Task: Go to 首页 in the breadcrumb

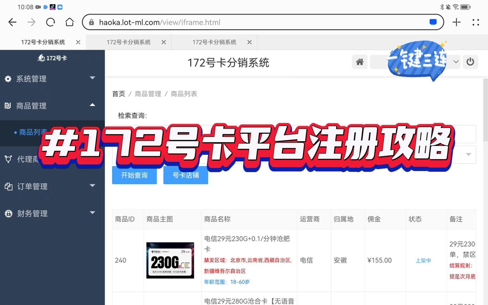Action: pyautogui.click(x=119, y=94)
